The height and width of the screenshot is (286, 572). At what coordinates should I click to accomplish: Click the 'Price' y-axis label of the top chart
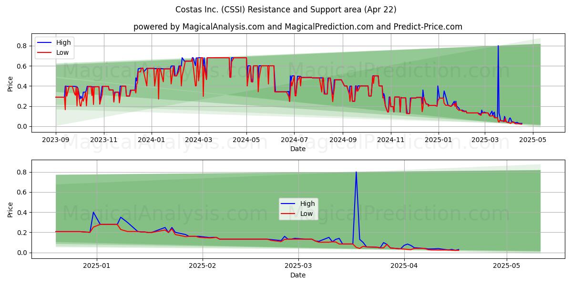[x=10, y=82]
